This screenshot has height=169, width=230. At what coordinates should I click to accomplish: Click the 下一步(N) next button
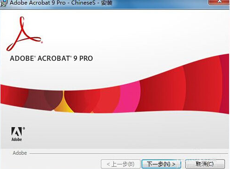[x=161, y=164]
